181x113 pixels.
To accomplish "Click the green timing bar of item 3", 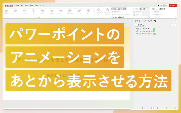I will (154, 34).
